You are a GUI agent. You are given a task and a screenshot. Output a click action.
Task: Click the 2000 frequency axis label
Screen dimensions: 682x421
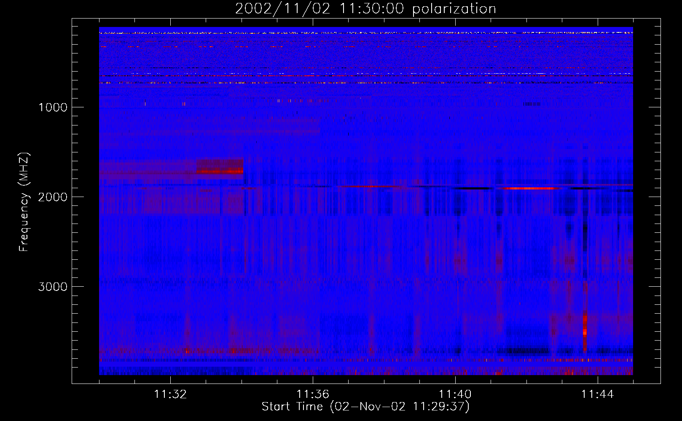pyautogui.click(x=53, y=197)
